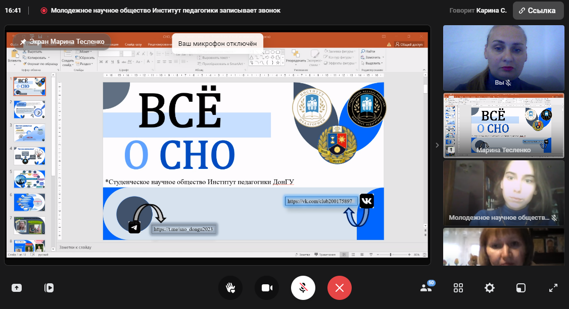Switch to Slide Sorter view icon
Image resolution: width=569 pixels, height=309 pixels.
(x=353, y=255)
